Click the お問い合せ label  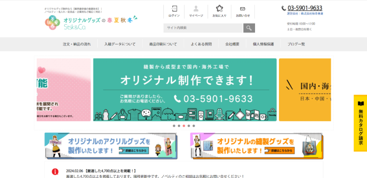243,16
